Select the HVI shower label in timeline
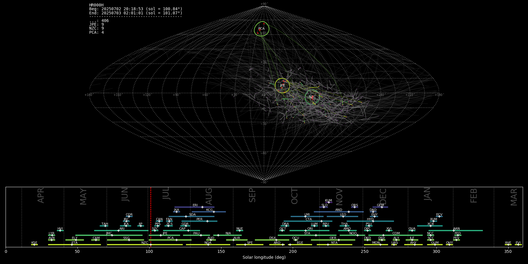528x264 pixels. pos(60,229)
